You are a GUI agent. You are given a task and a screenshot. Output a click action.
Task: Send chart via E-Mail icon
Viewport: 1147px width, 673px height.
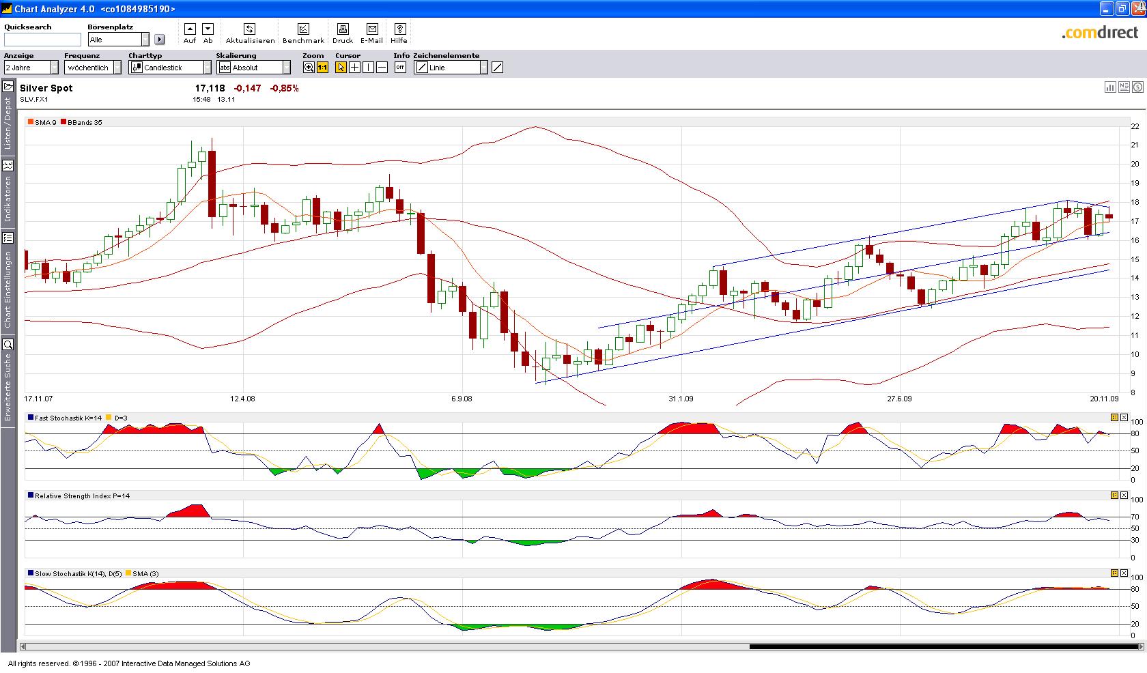372,29
